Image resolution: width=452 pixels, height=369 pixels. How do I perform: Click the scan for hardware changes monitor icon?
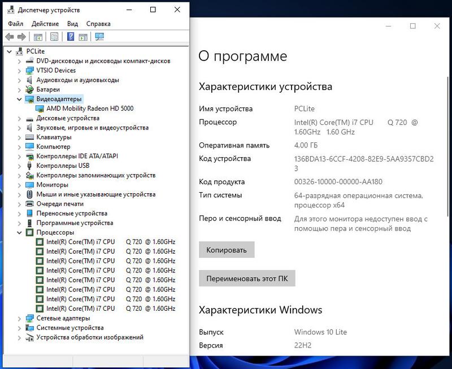tap(99, 37)
